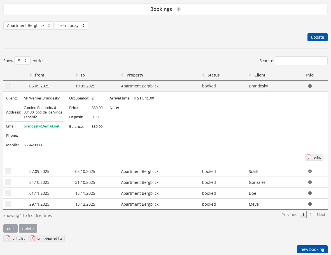The image size is (331, 255).
Task: Click the help question mark icon beside Bookings
Action: pyautogui.click(x=179, y=9)
